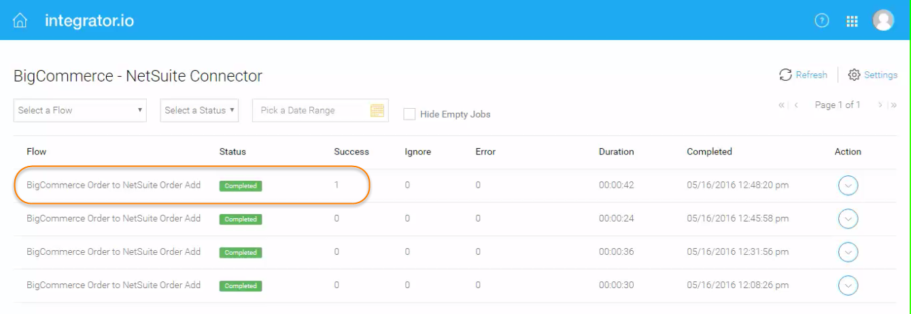Image resolution: width=911 pixels, height=314 pixels.
Task: Expand actions for job completed 12:45:58 pm
Action: pyautogui.click(x=848, y=219)
